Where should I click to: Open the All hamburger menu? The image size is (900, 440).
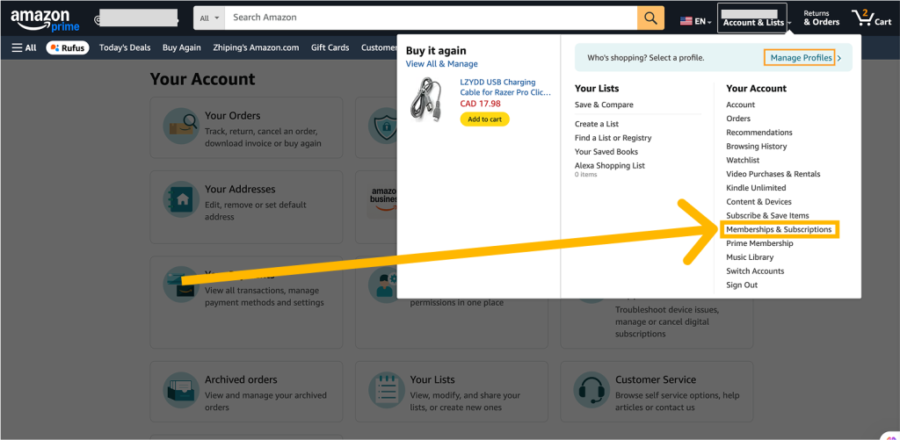coord(24,47)
